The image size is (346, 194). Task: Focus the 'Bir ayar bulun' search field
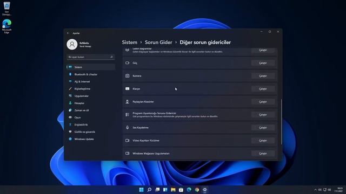(90, 57)
